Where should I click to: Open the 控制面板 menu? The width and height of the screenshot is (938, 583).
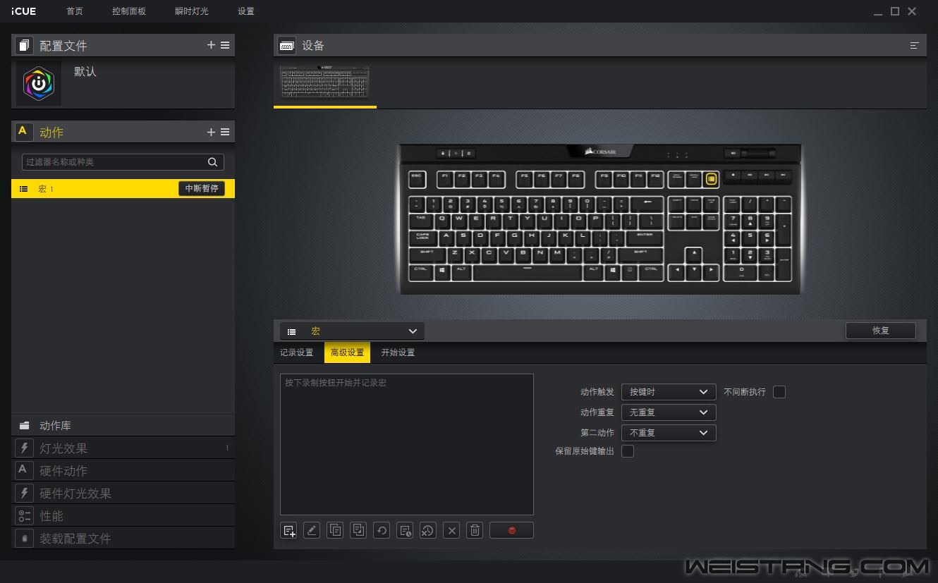coord(129,11)
